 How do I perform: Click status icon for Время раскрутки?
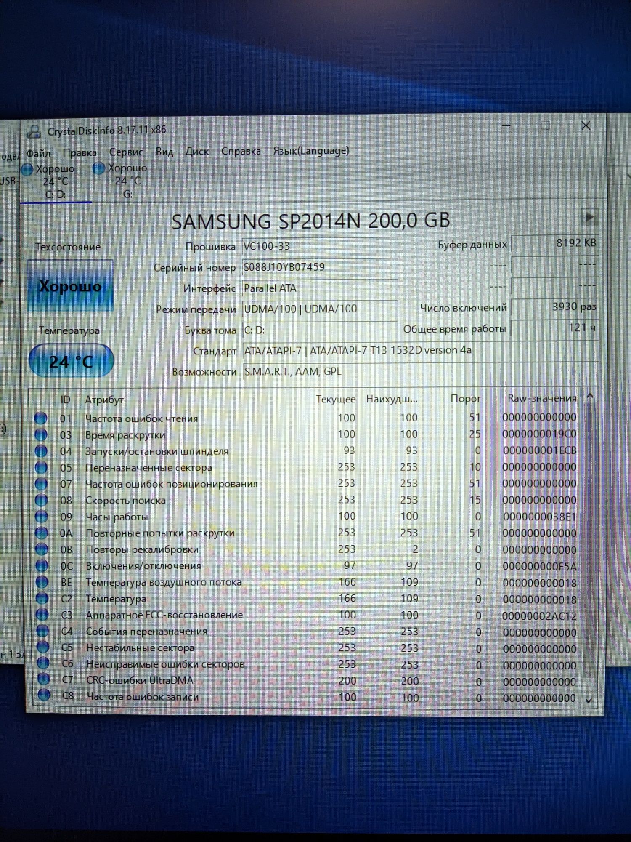(x=41, y=434)
